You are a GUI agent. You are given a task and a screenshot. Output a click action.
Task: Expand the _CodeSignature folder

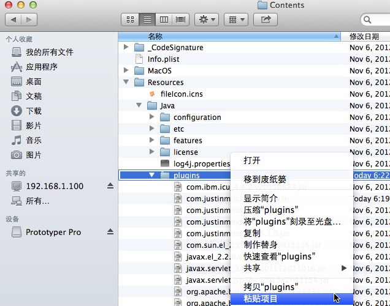(x=126, y=48)
